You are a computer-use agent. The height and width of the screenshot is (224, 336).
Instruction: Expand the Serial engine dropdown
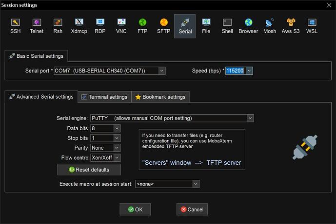pyautogui.click(x=250, y=118)
